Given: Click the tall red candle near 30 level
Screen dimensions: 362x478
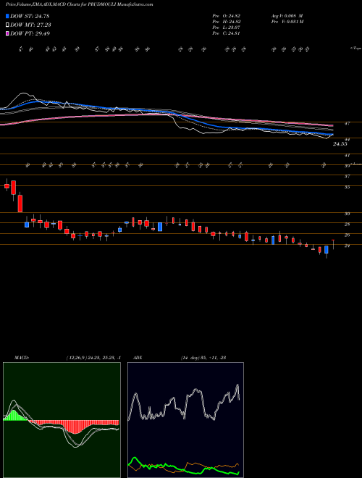Looking at the screenshot, I should pyautogui.click(x=20, y=202).
